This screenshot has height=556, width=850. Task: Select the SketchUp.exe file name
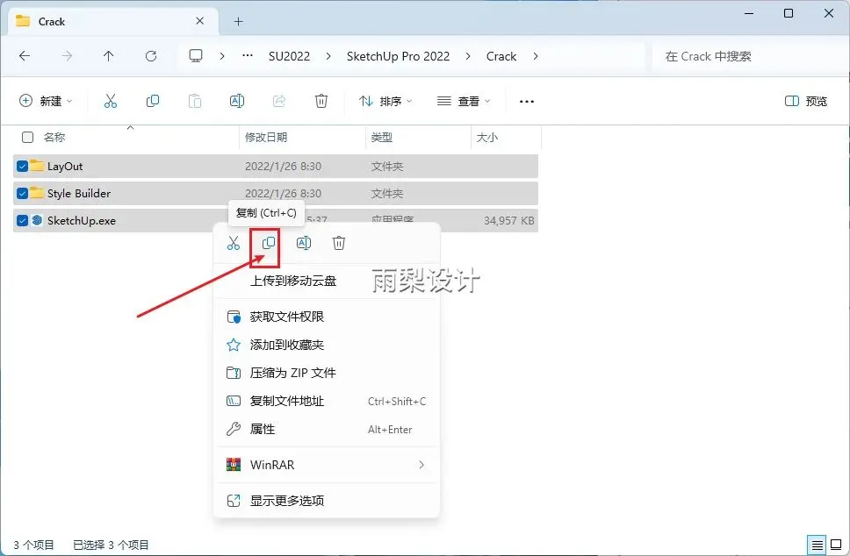[82, 220]
